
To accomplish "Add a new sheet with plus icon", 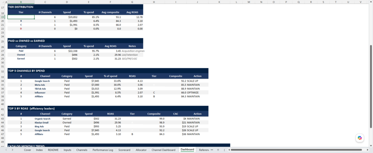I will pyautogui.click(x=218, y=150).
